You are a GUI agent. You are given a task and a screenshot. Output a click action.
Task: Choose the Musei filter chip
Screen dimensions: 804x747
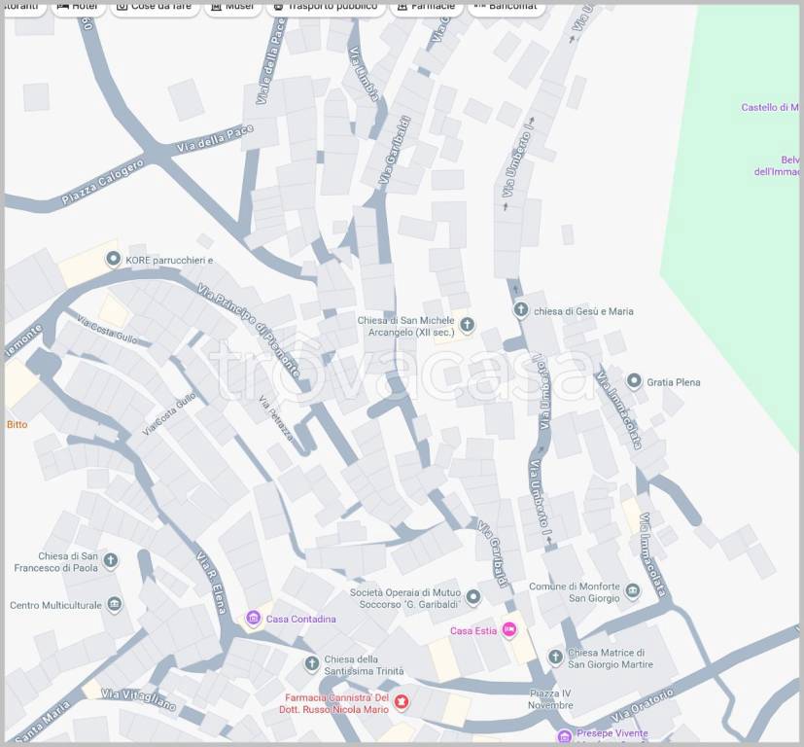click(x=232, y=7)
